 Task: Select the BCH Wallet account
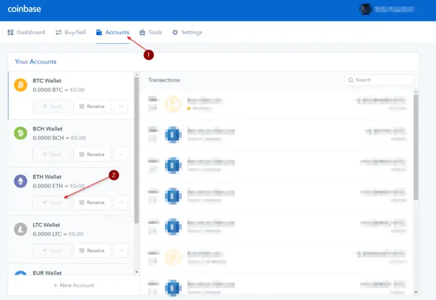click(71, 143)
